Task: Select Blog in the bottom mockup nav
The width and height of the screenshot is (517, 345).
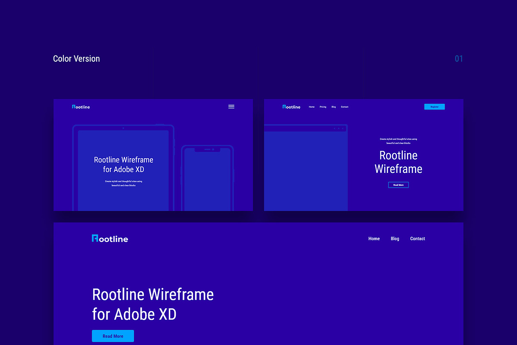Action: coord(395,238)
